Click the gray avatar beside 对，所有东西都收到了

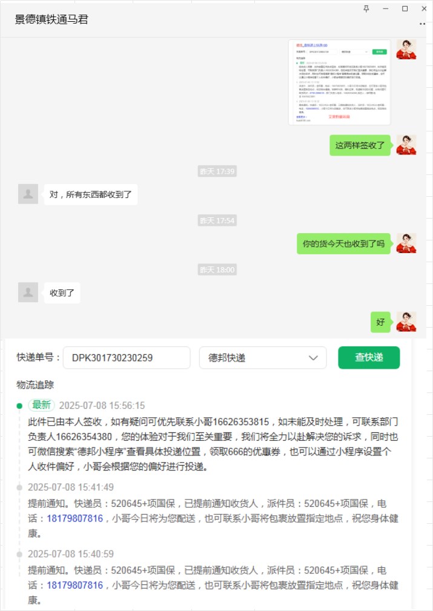(x=28, y=194)
